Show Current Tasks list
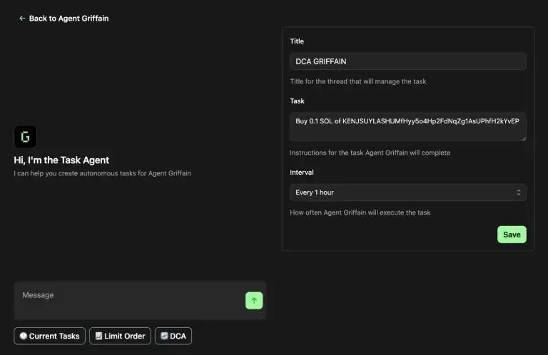Screen dimensions: 548x355 pos(50,336)
